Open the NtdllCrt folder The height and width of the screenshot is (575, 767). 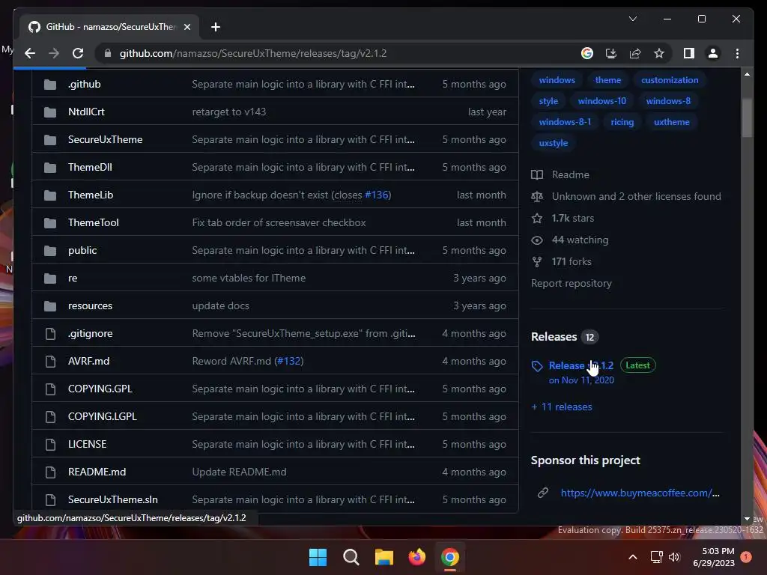click(x=86, y=112)
